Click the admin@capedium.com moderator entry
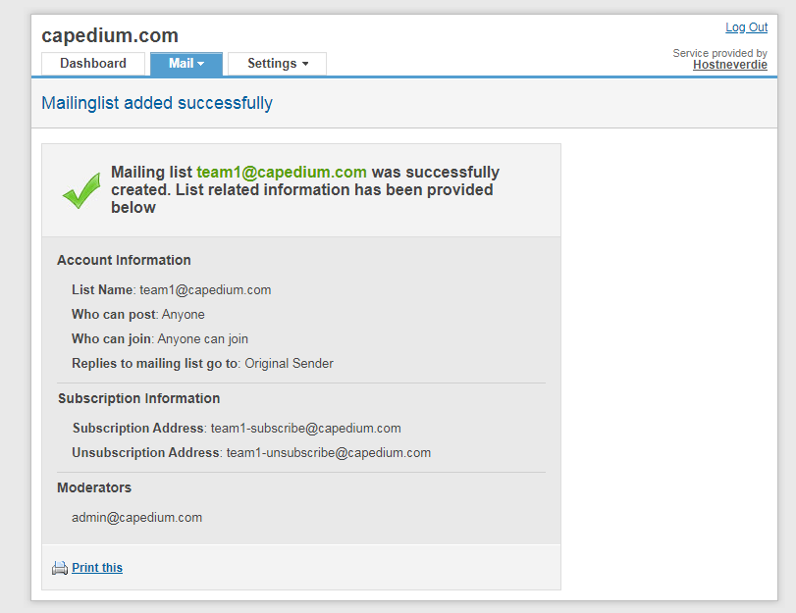Viewport: 796px width, 613px height. pyautogui.click(x=136, y=518)
